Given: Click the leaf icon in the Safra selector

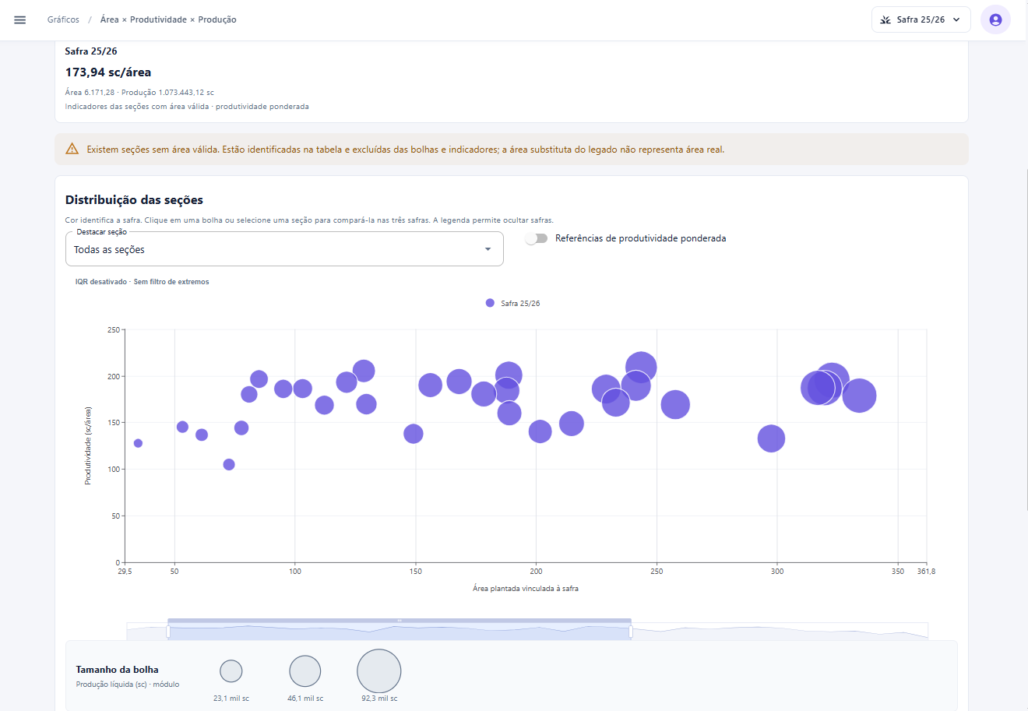Looking at the screenshot, I should (x=885, y=19).
